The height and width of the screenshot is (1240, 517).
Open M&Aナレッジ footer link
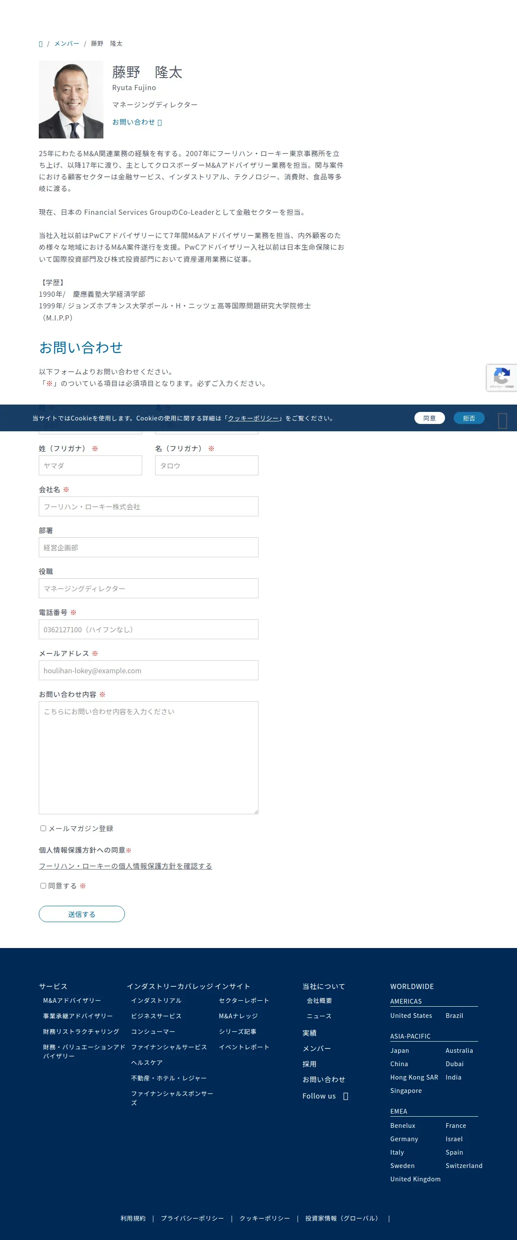point(239,1016)
